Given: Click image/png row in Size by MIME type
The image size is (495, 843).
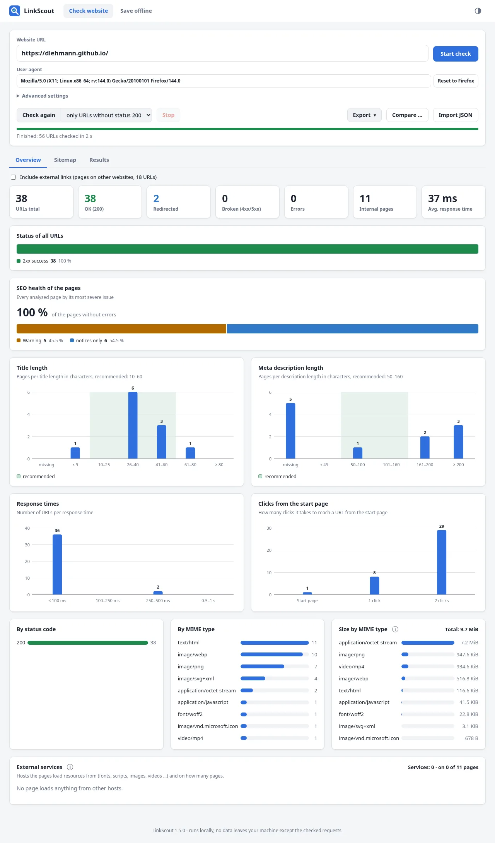Looking at the screenshot, I should [x=408, y=655].
